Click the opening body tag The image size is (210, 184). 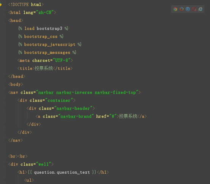click(x=16, y=84)
